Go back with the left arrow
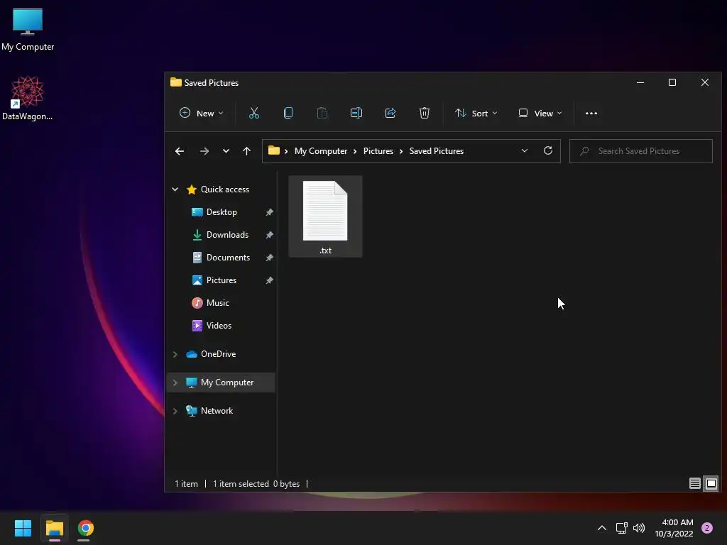Viewport: 727px width, 545px height. click(180, 151)
